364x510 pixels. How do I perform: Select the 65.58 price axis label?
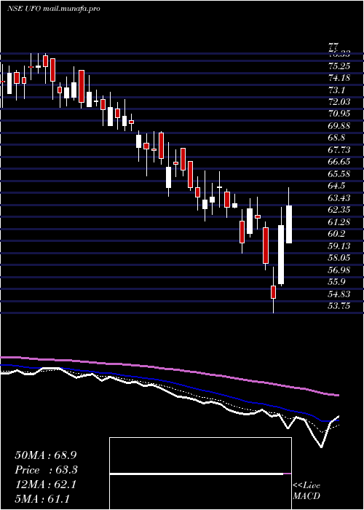[339, 173]
